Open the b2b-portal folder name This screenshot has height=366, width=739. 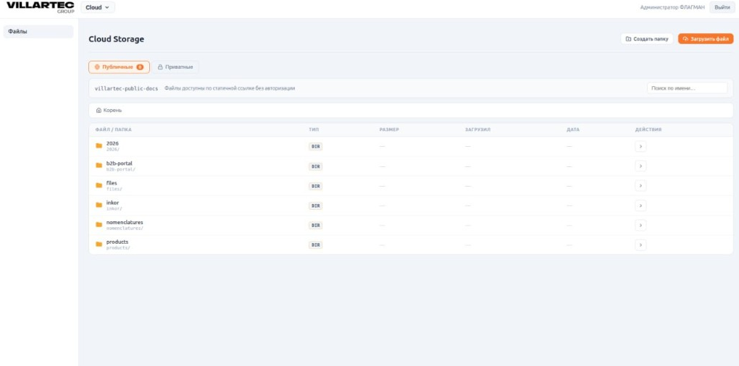[x=120, y=163]
